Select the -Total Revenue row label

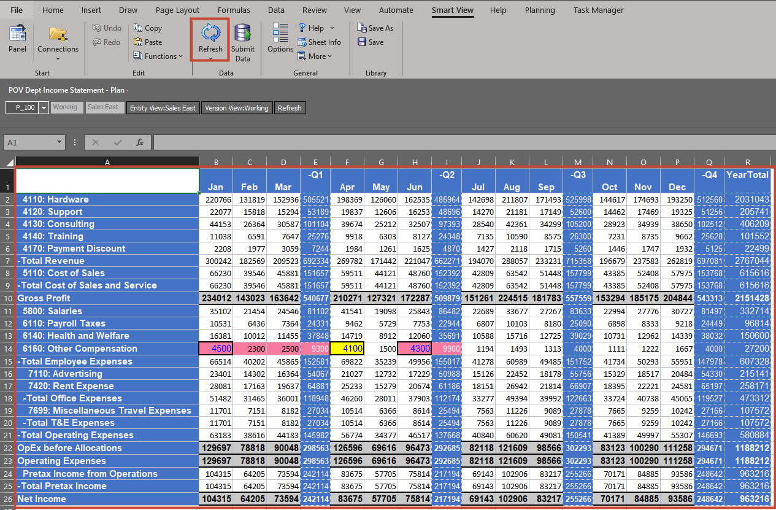pos(107,261)
